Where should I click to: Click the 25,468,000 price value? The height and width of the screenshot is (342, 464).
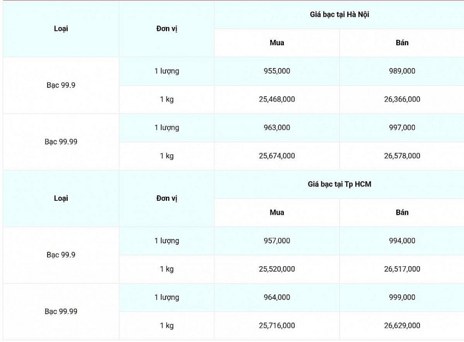277,99
